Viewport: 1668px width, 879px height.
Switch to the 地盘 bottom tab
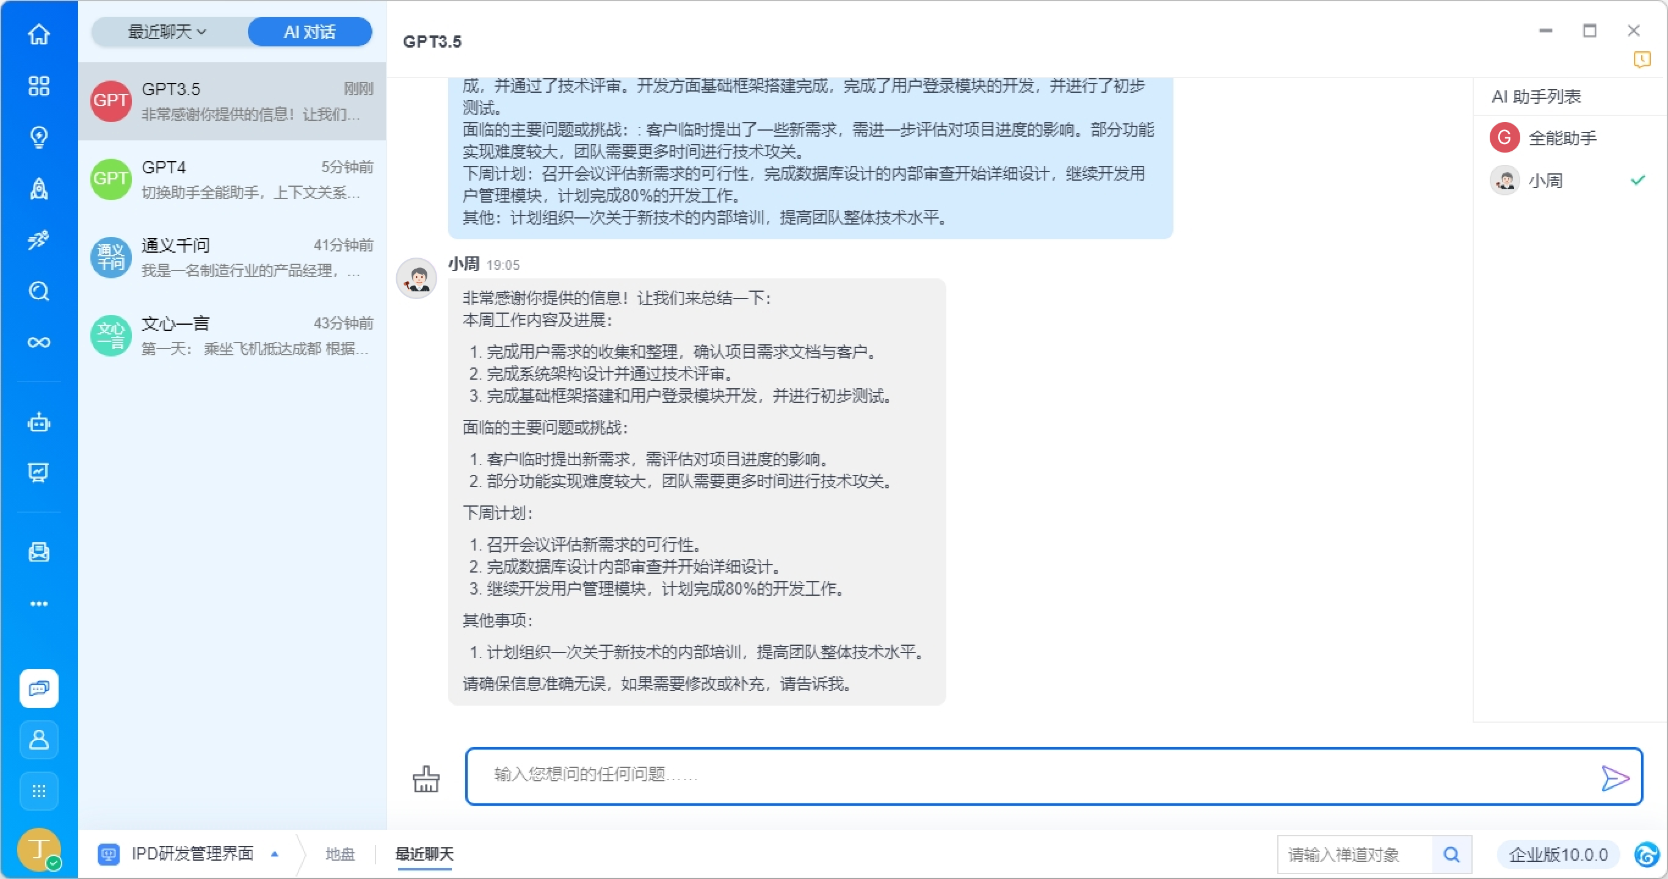click(340, 854)
